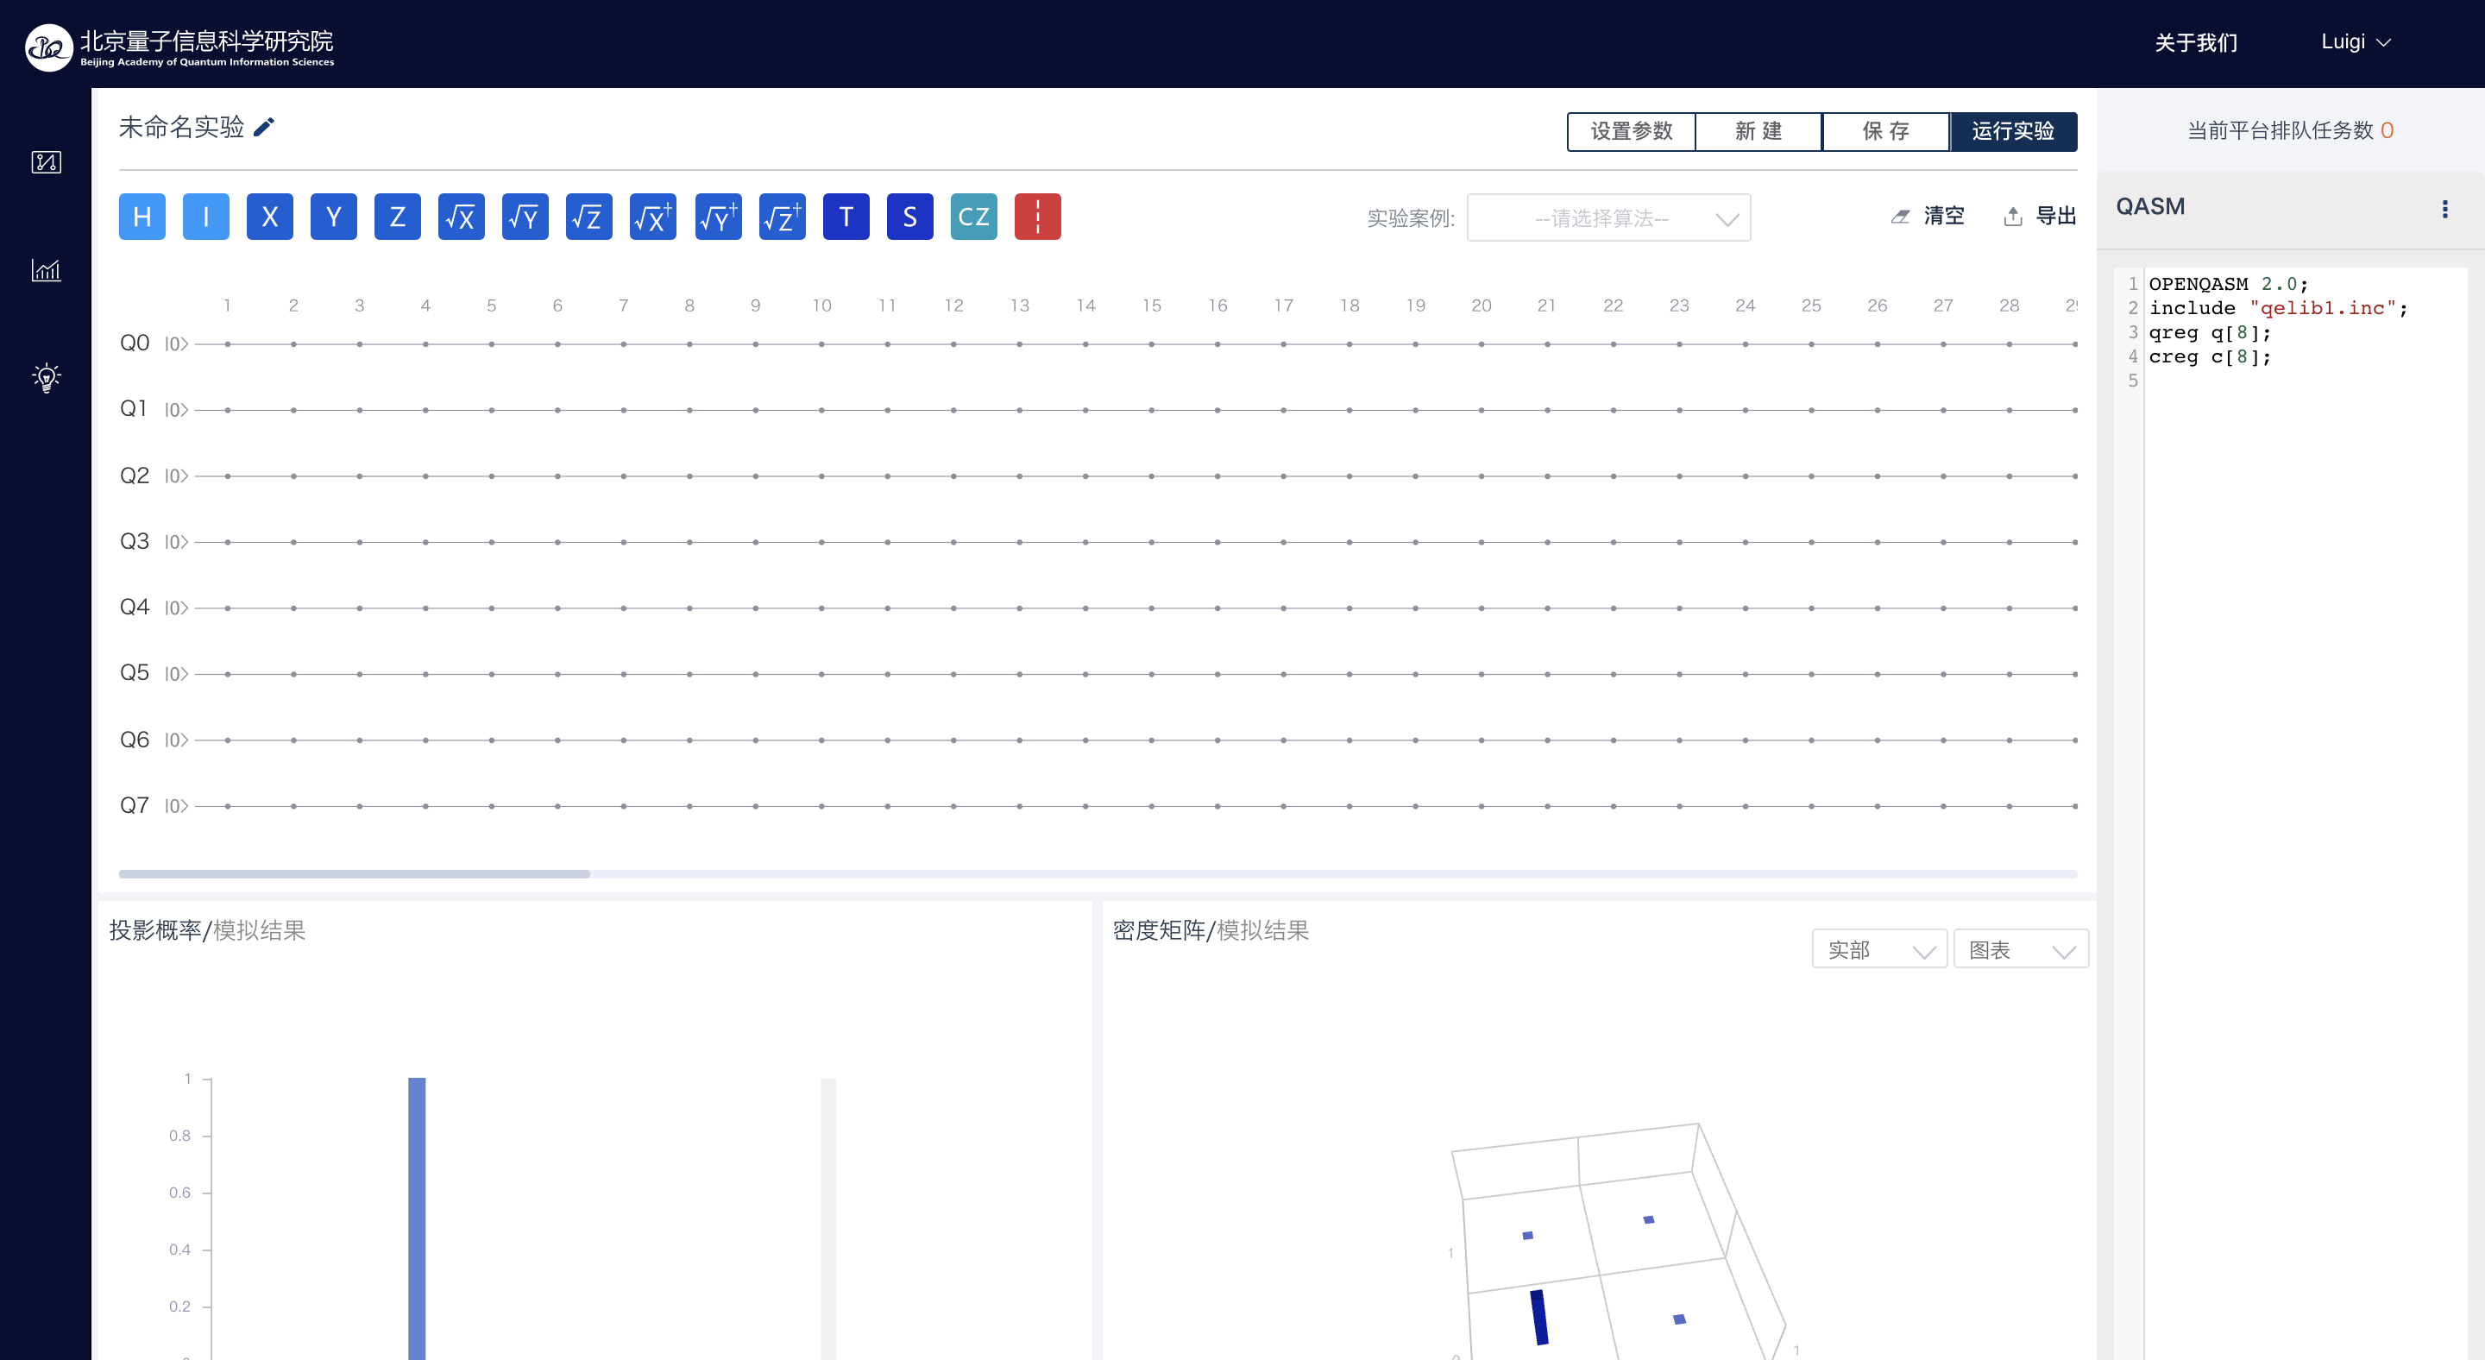This screenshot has height=1360, width=2485.
Task: Click the 'qreg q[8];' QASM line
Action: (2210, 333)
